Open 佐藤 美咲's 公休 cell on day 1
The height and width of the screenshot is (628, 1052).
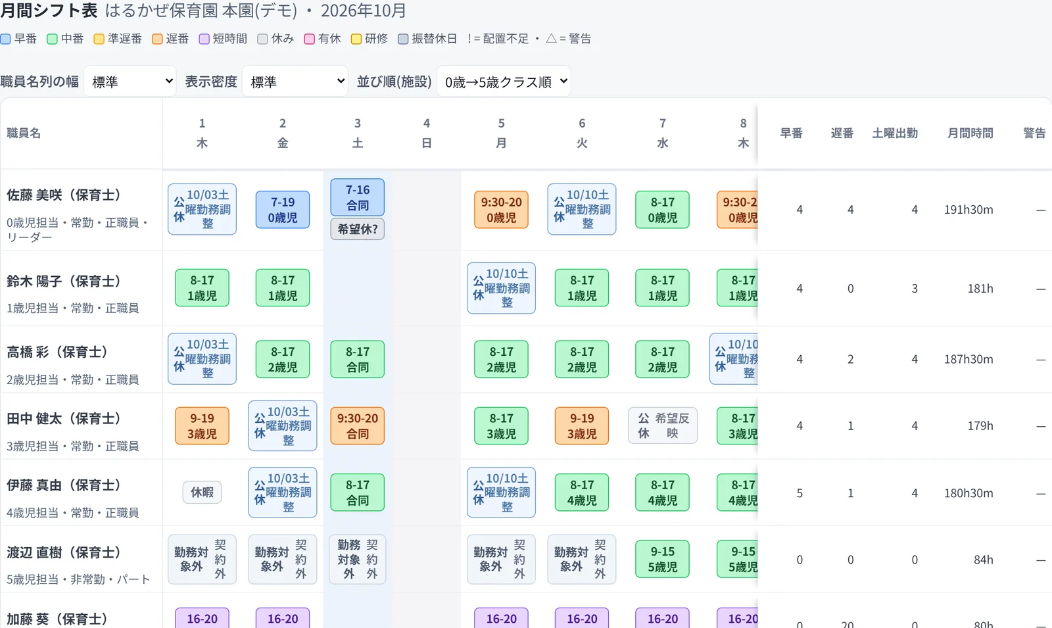[x=202, y=209]
